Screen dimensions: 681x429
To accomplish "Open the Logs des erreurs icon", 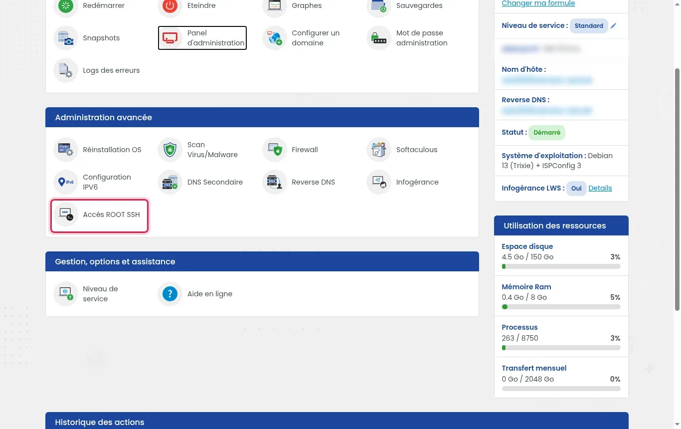I will [x=66, y=70].
